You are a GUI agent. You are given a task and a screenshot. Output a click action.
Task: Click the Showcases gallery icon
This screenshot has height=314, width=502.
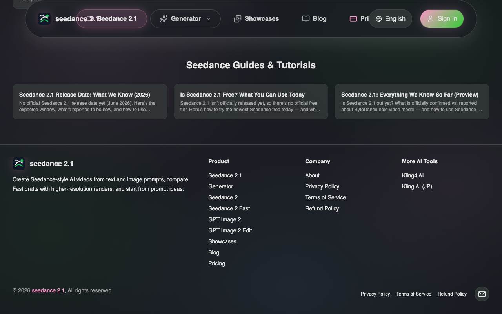[238, 19]
